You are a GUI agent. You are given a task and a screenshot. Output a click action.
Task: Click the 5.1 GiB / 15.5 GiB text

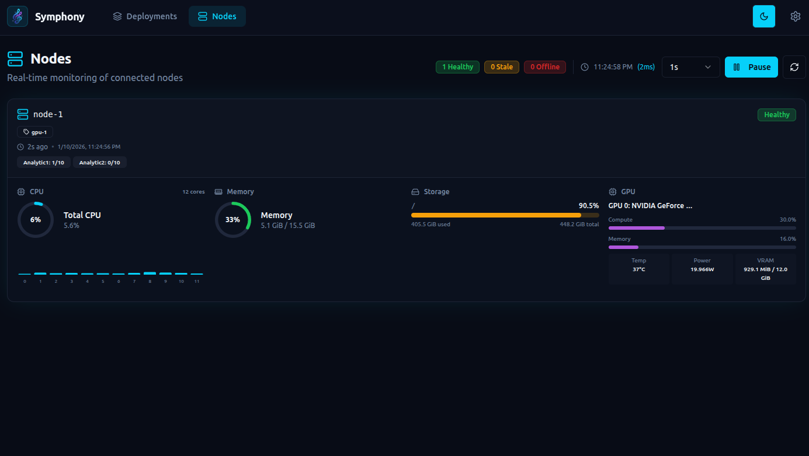tap(288, 225)
